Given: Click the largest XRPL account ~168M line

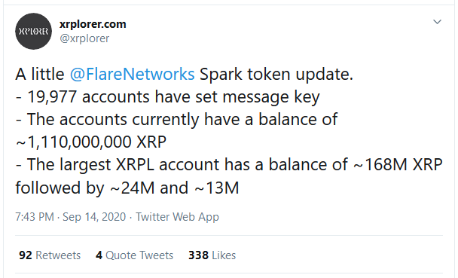Looking at the screenshot, I should (229, 164).
